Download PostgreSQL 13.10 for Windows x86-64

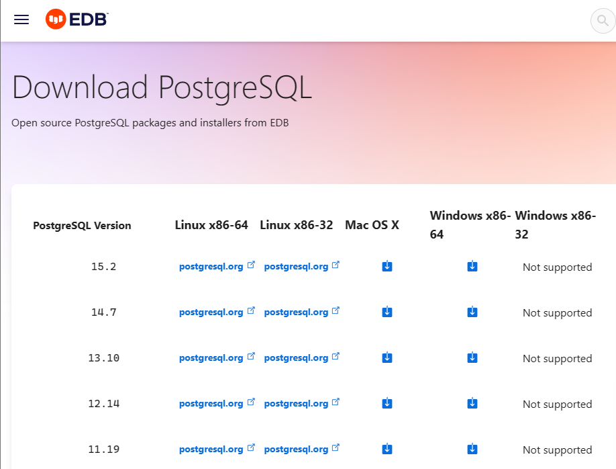[x=472, y=357]
